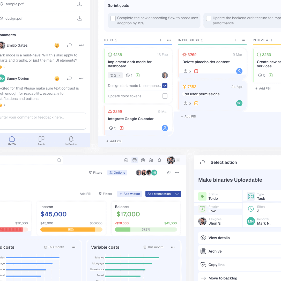Click the top search input field
The width and height of the screenshot is (281, 281).
[31, 160]
